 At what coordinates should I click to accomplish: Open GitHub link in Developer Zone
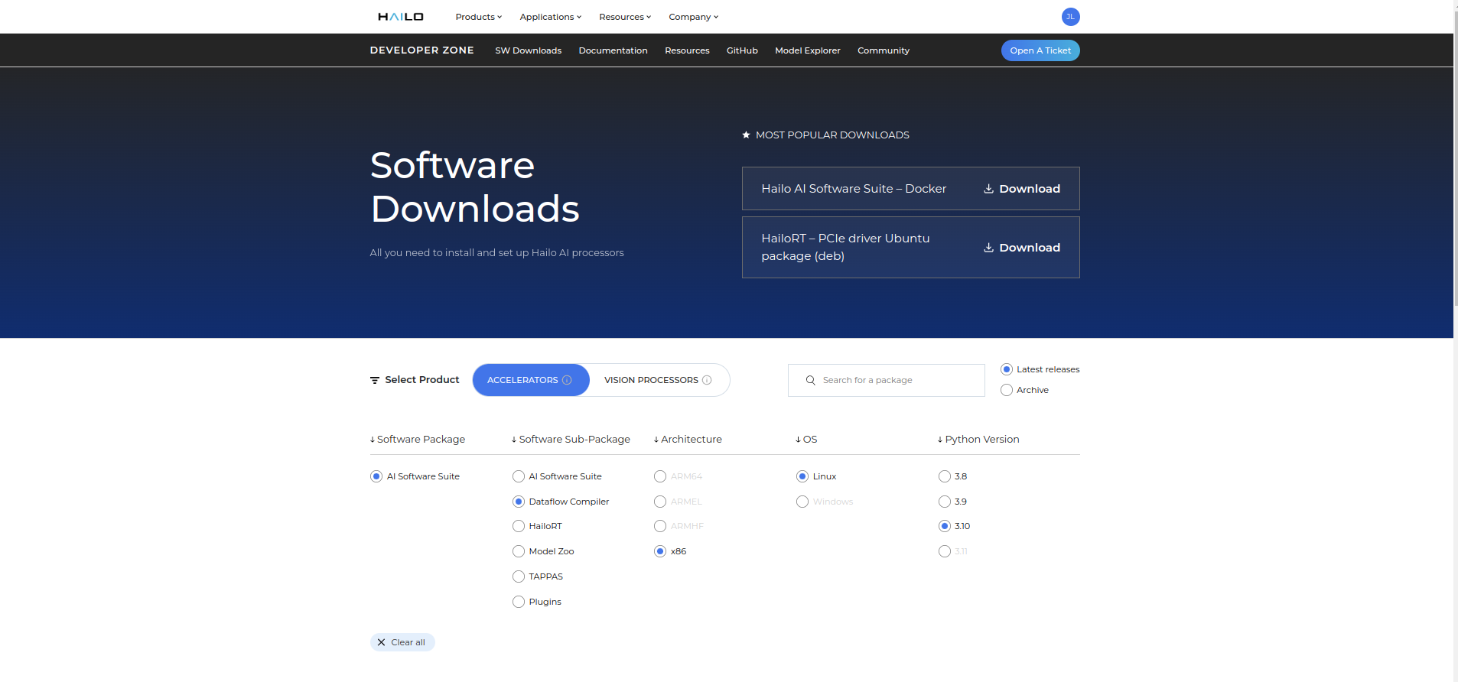tap(742, 50)
